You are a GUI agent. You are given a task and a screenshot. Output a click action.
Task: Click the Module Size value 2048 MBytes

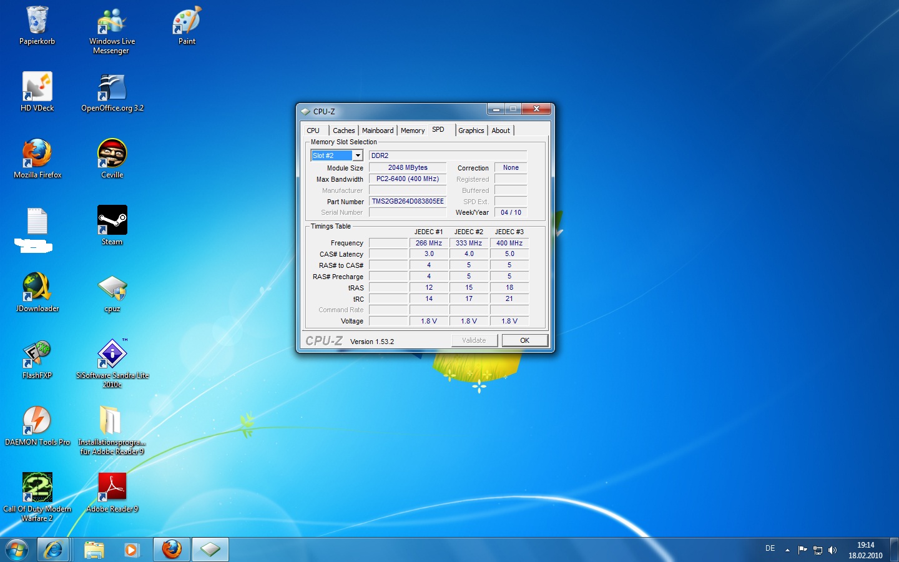pyautogui.click(x=408, y=167)
